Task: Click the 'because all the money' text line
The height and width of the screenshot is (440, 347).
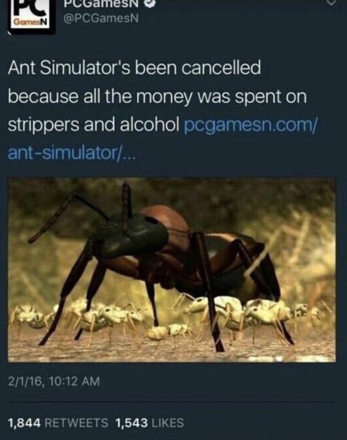Action: click(x=100, y=96)
